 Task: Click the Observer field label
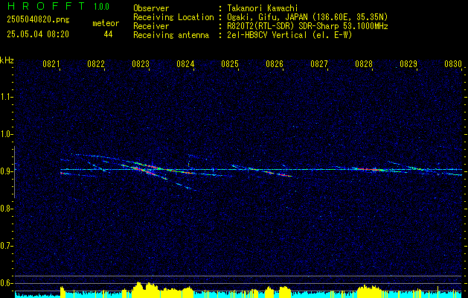[151, 8]
